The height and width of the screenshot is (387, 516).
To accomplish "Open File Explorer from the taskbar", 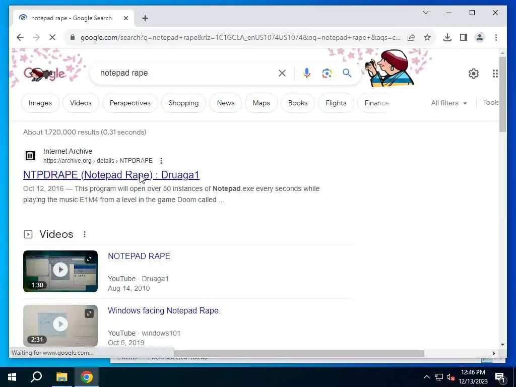I will coord(61,377).
